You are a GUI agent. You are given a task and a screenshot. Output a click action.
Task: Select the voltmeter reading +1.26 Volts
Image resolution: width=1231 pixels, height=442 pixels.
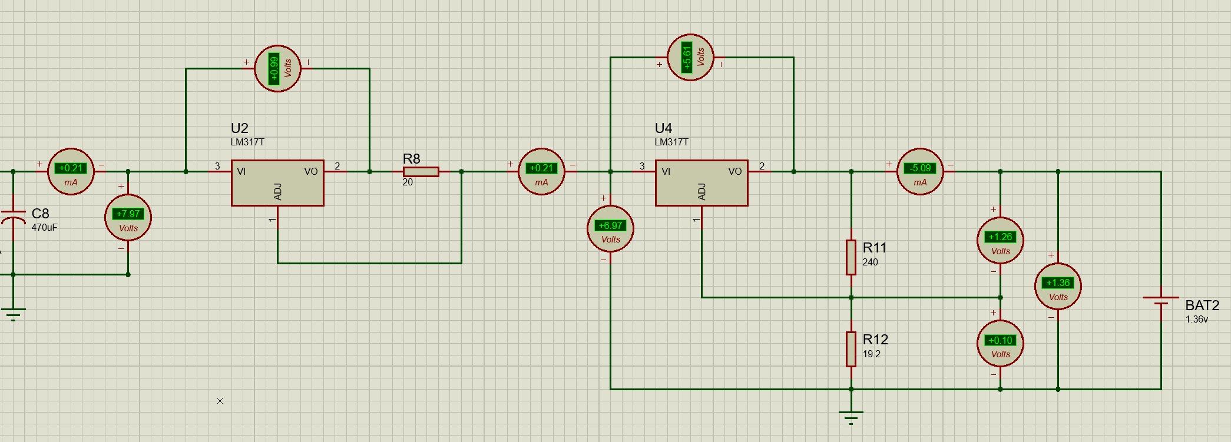click(1000, 241)
